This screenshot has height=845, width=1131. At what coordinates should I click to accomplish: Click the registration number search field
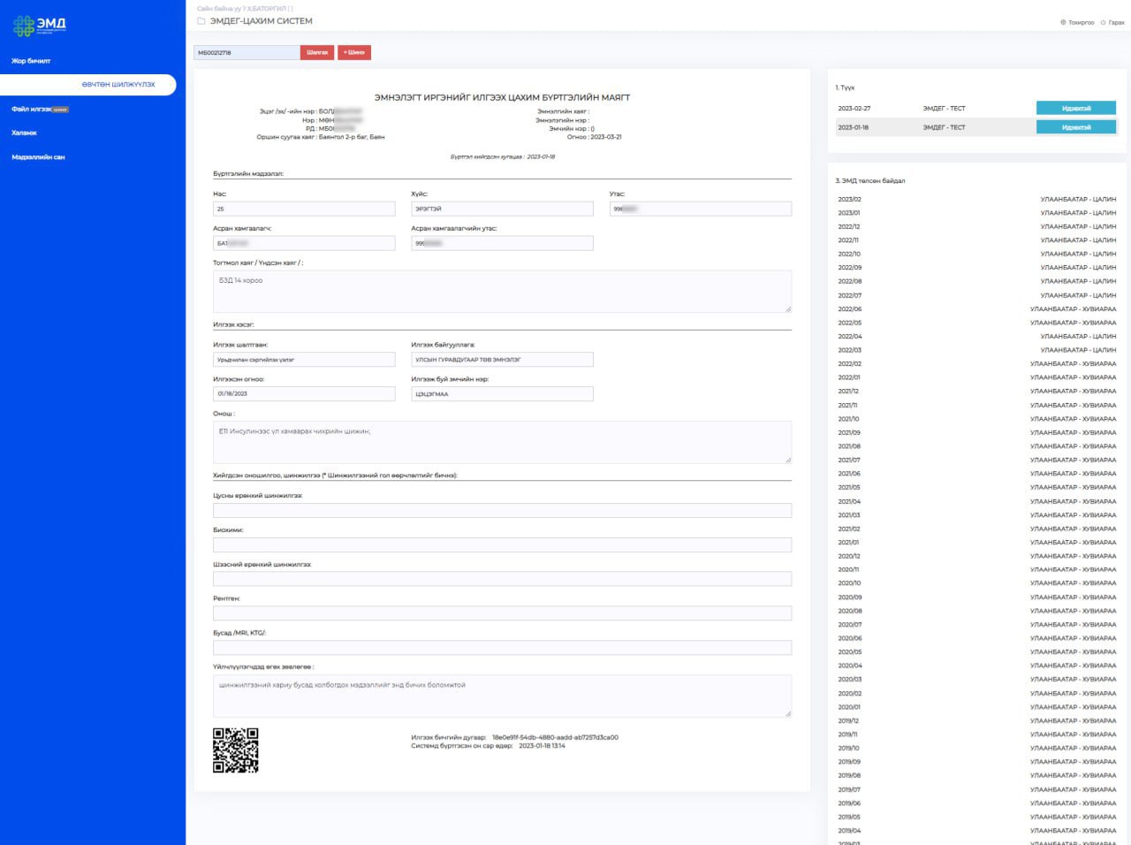pyautogui.click(x=247, y=53)
